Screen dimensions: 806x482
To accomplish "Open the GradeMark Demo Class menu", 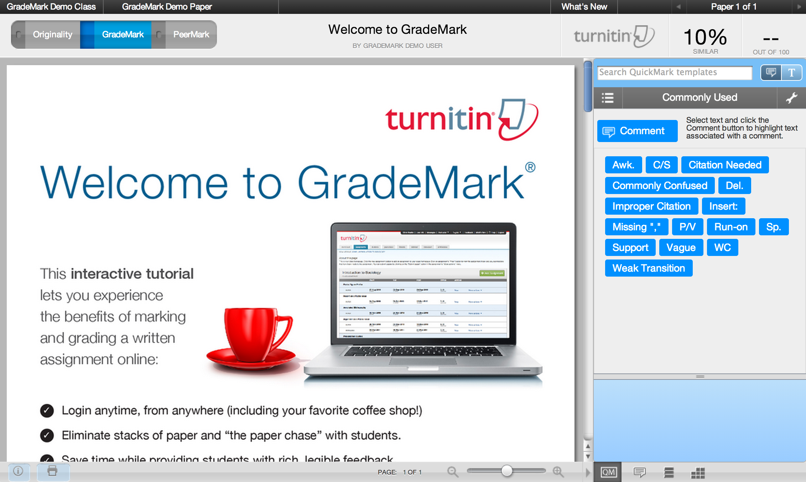I will [x=51, y=7].
